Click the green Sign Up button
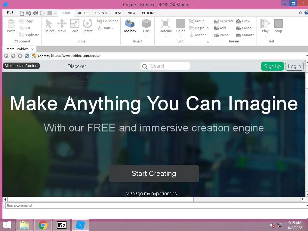The height and width of the screenshot is (231, 308). coord(272,66)
